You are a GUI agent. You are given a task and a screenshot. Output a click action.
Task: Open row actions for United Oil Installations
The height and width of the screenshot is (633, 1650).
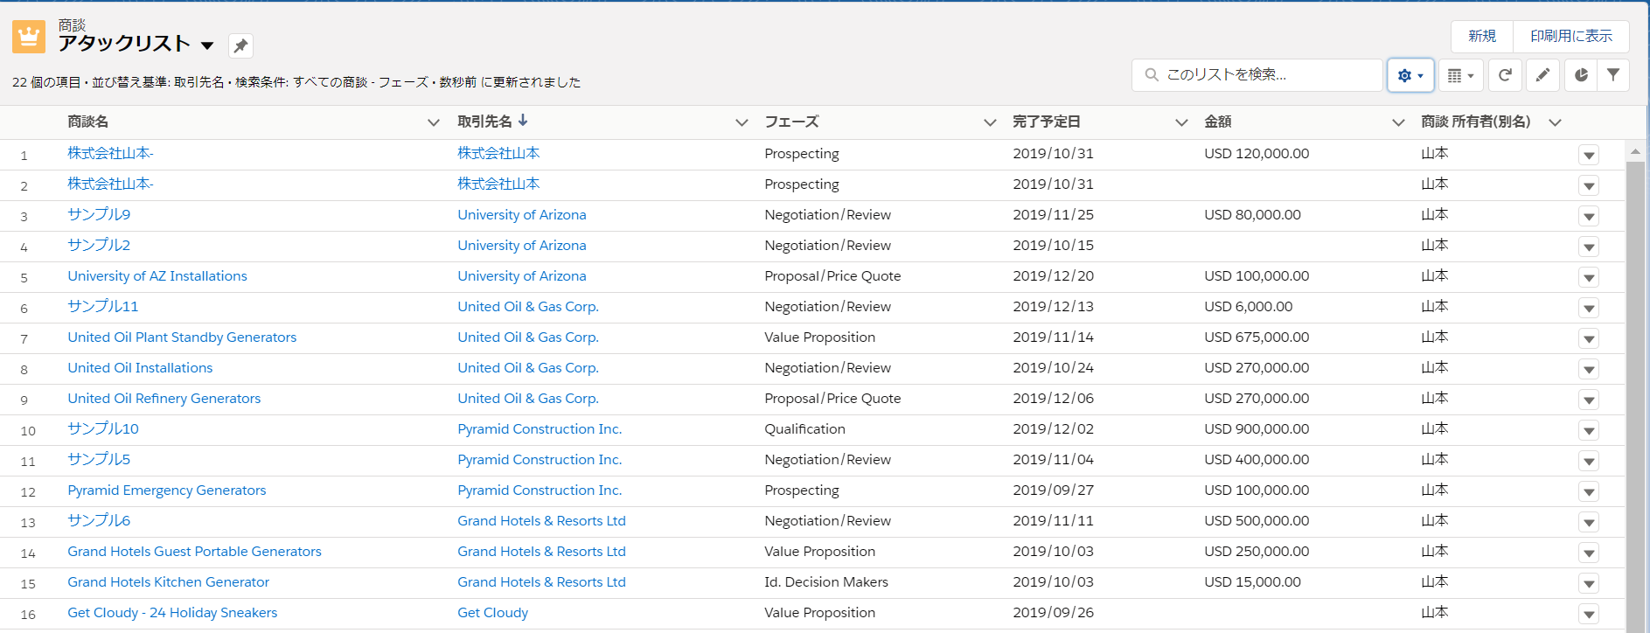pyautogui.click(x=1589, y=370)
